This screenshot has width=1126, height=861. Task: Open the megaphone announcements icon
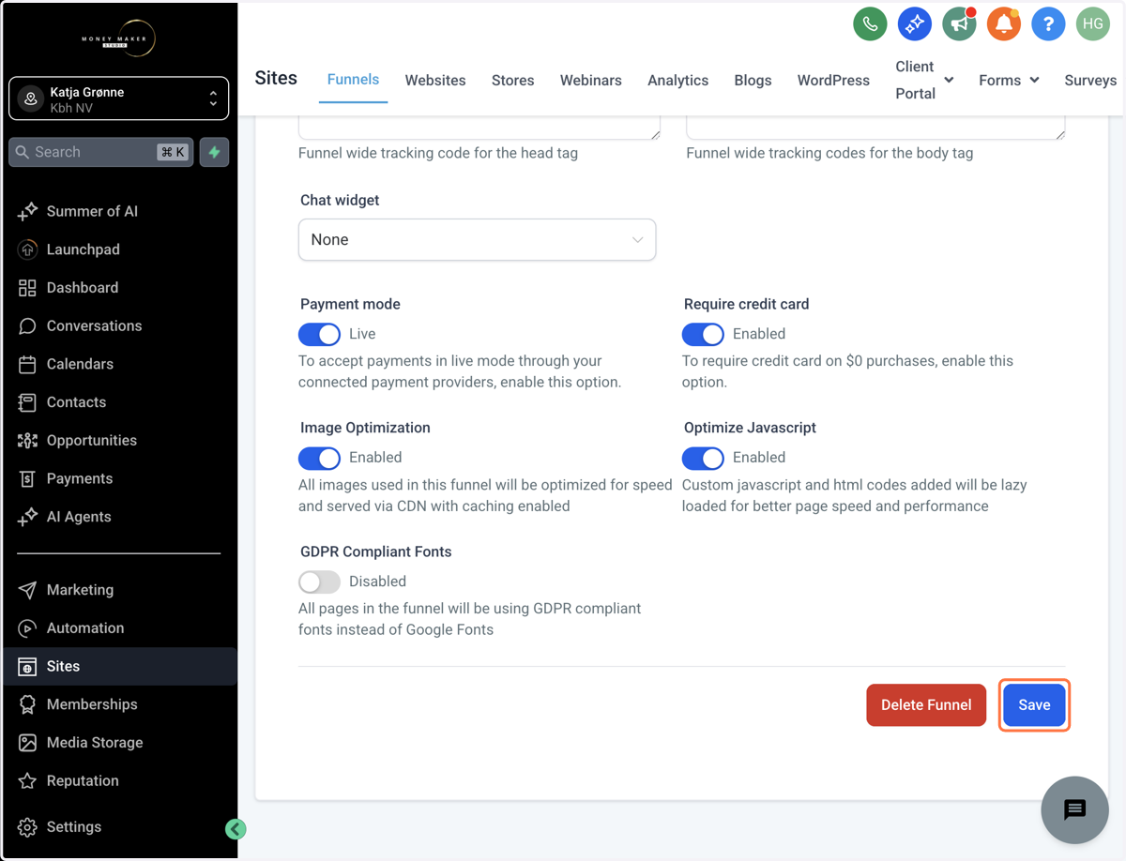[959, 24]
